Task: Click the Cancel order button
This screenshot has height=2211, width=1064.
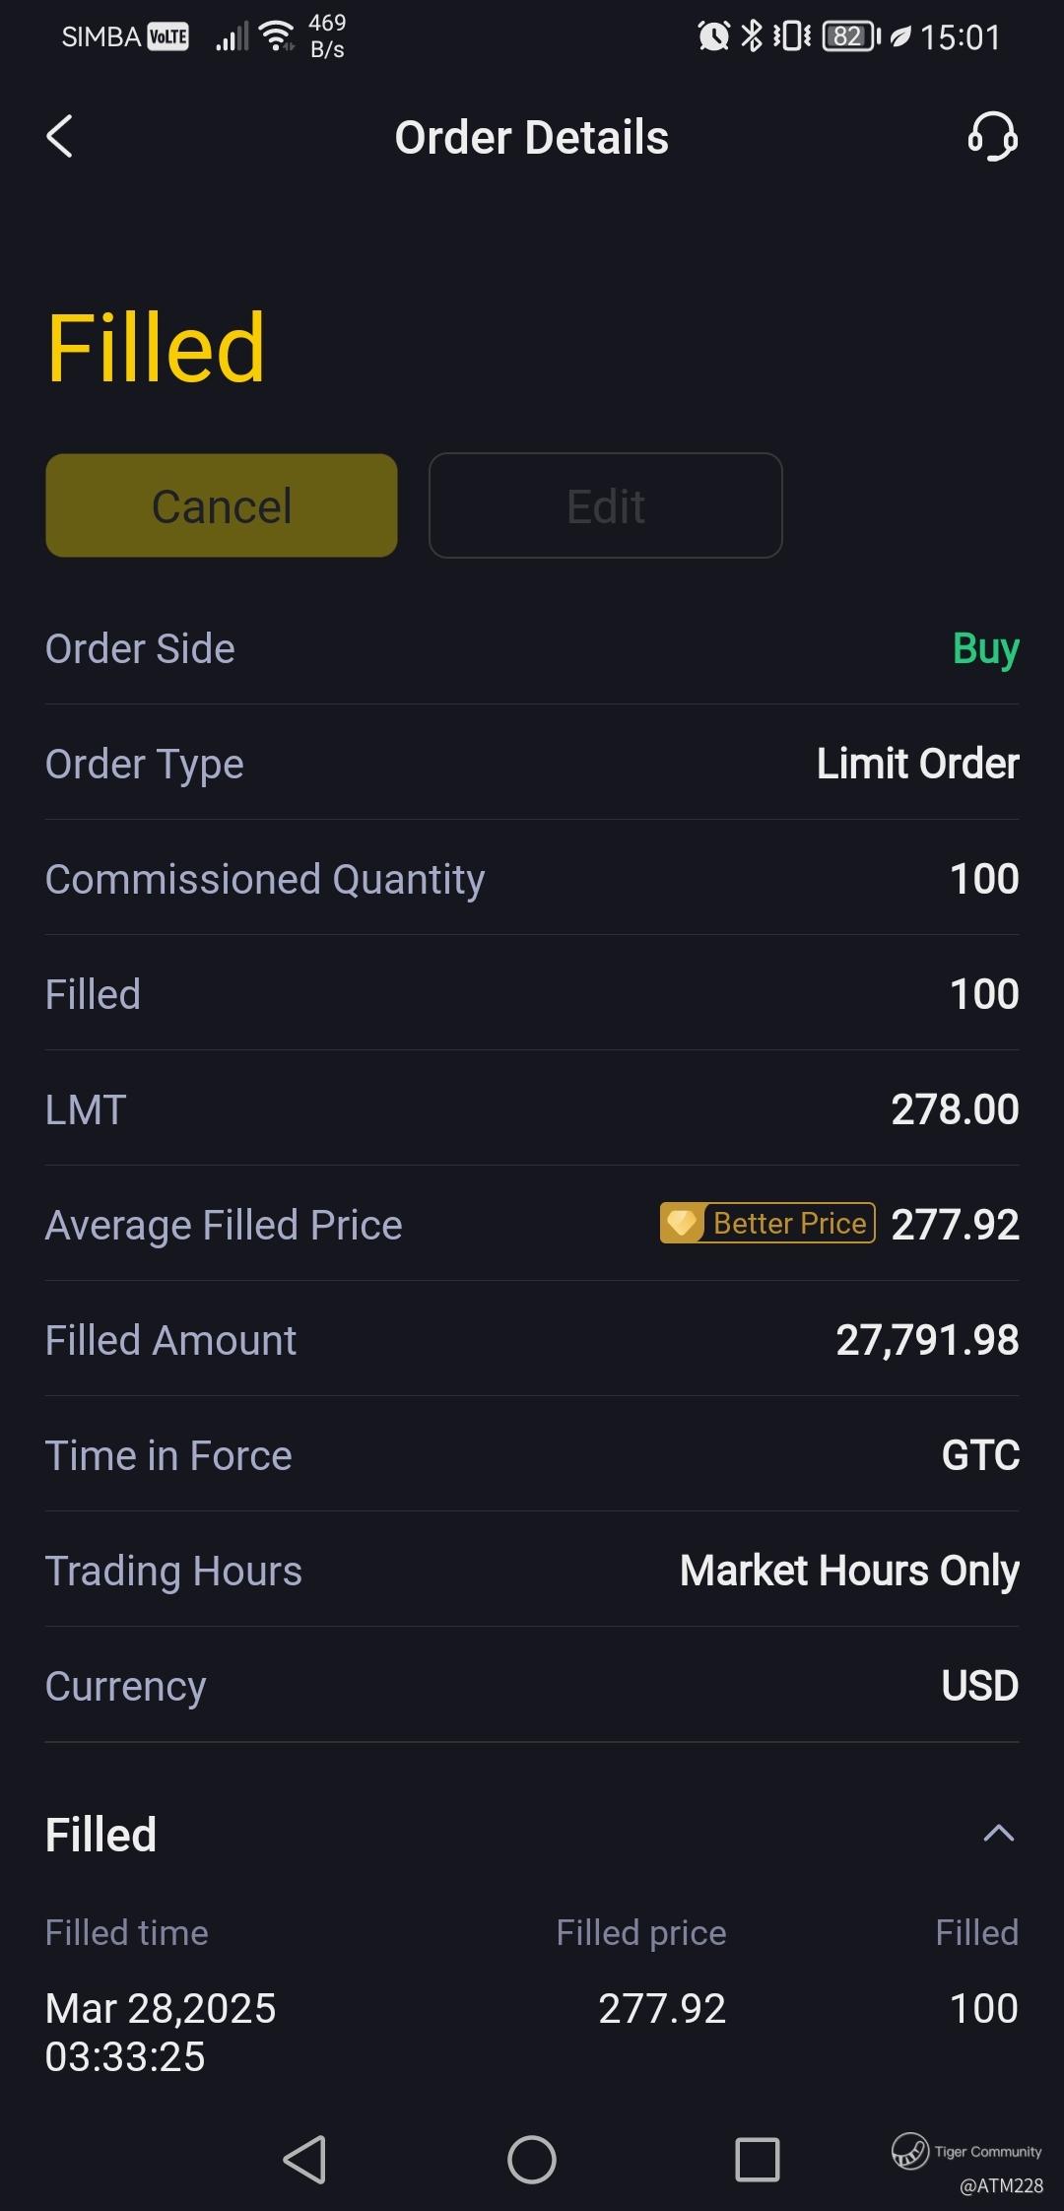Action: (x=222, y=505)
